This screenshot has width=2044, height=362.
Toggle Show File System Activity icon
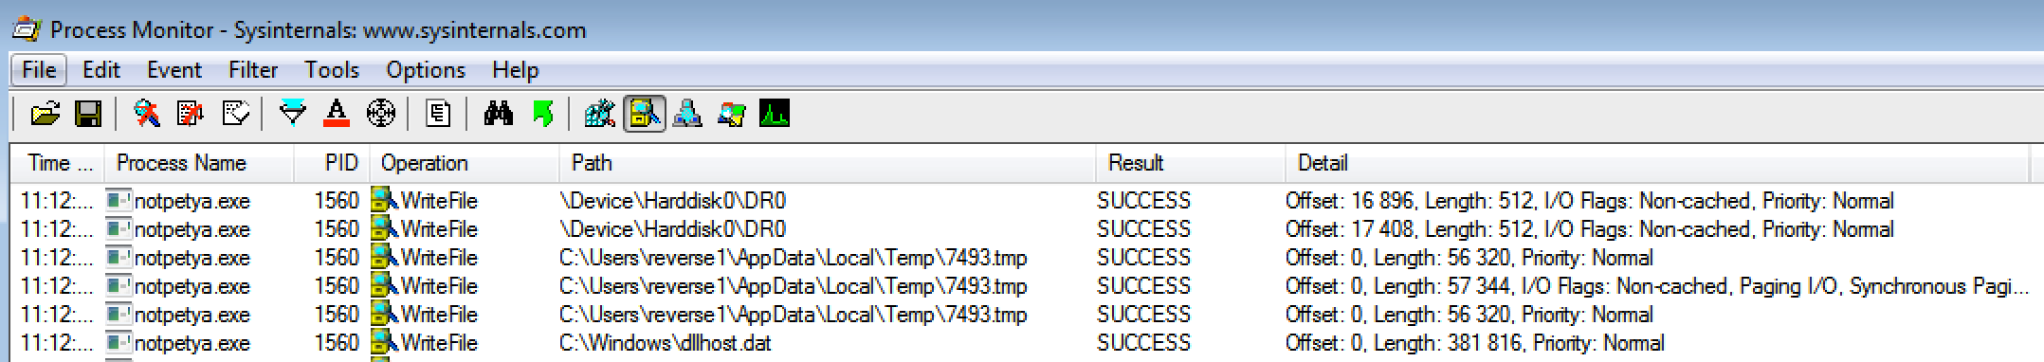click(645, 115)
